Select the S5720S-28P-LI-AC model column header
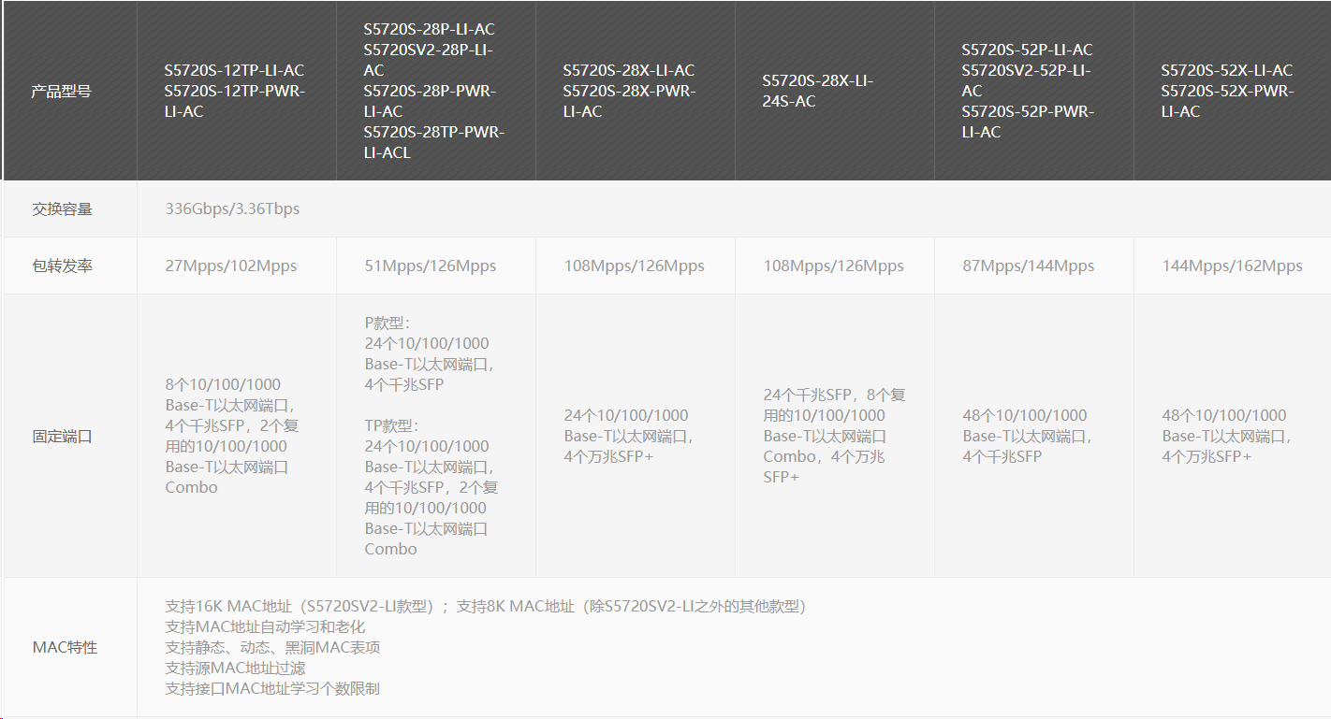Image resolution: width=1331 pixels, height=719 pixels. pos(434,91)
